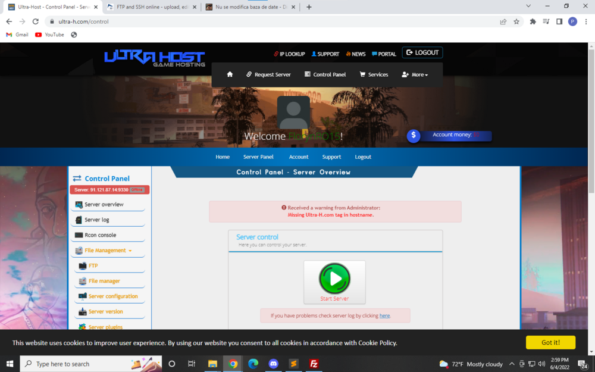Click the Server configuration sidebar icon

(x=82, y=296)
